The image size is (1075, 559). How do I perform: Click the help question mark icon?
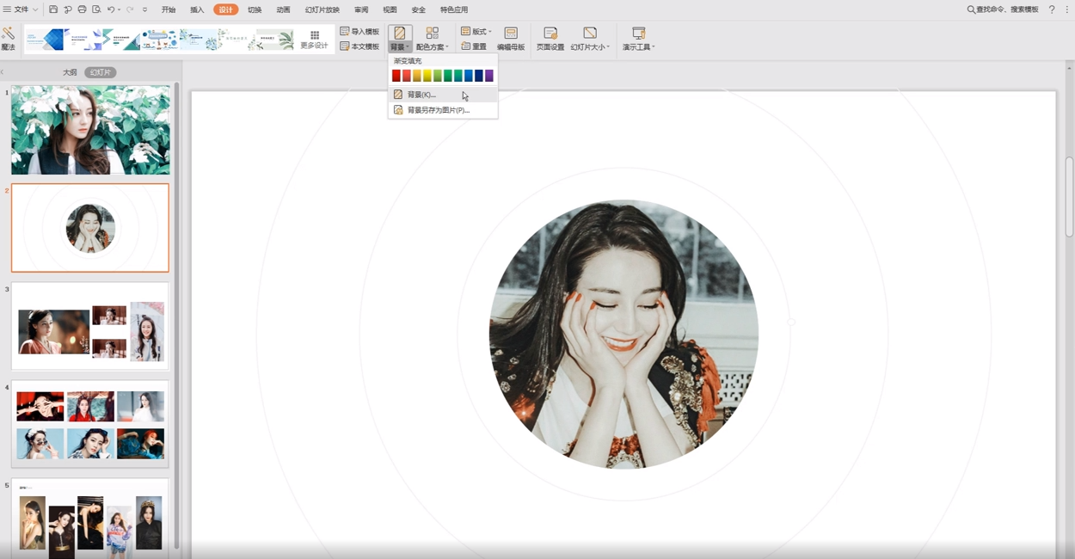tap(1052, 9)
